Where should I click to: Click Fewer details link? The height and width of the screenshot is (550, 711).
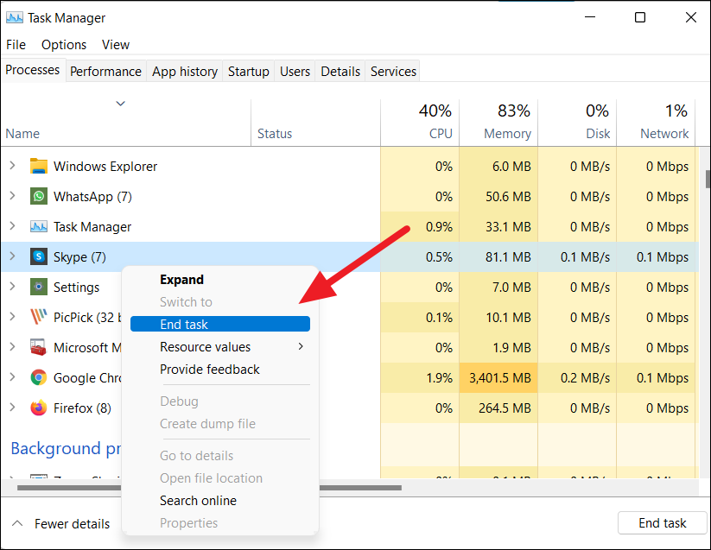(72, 524)
